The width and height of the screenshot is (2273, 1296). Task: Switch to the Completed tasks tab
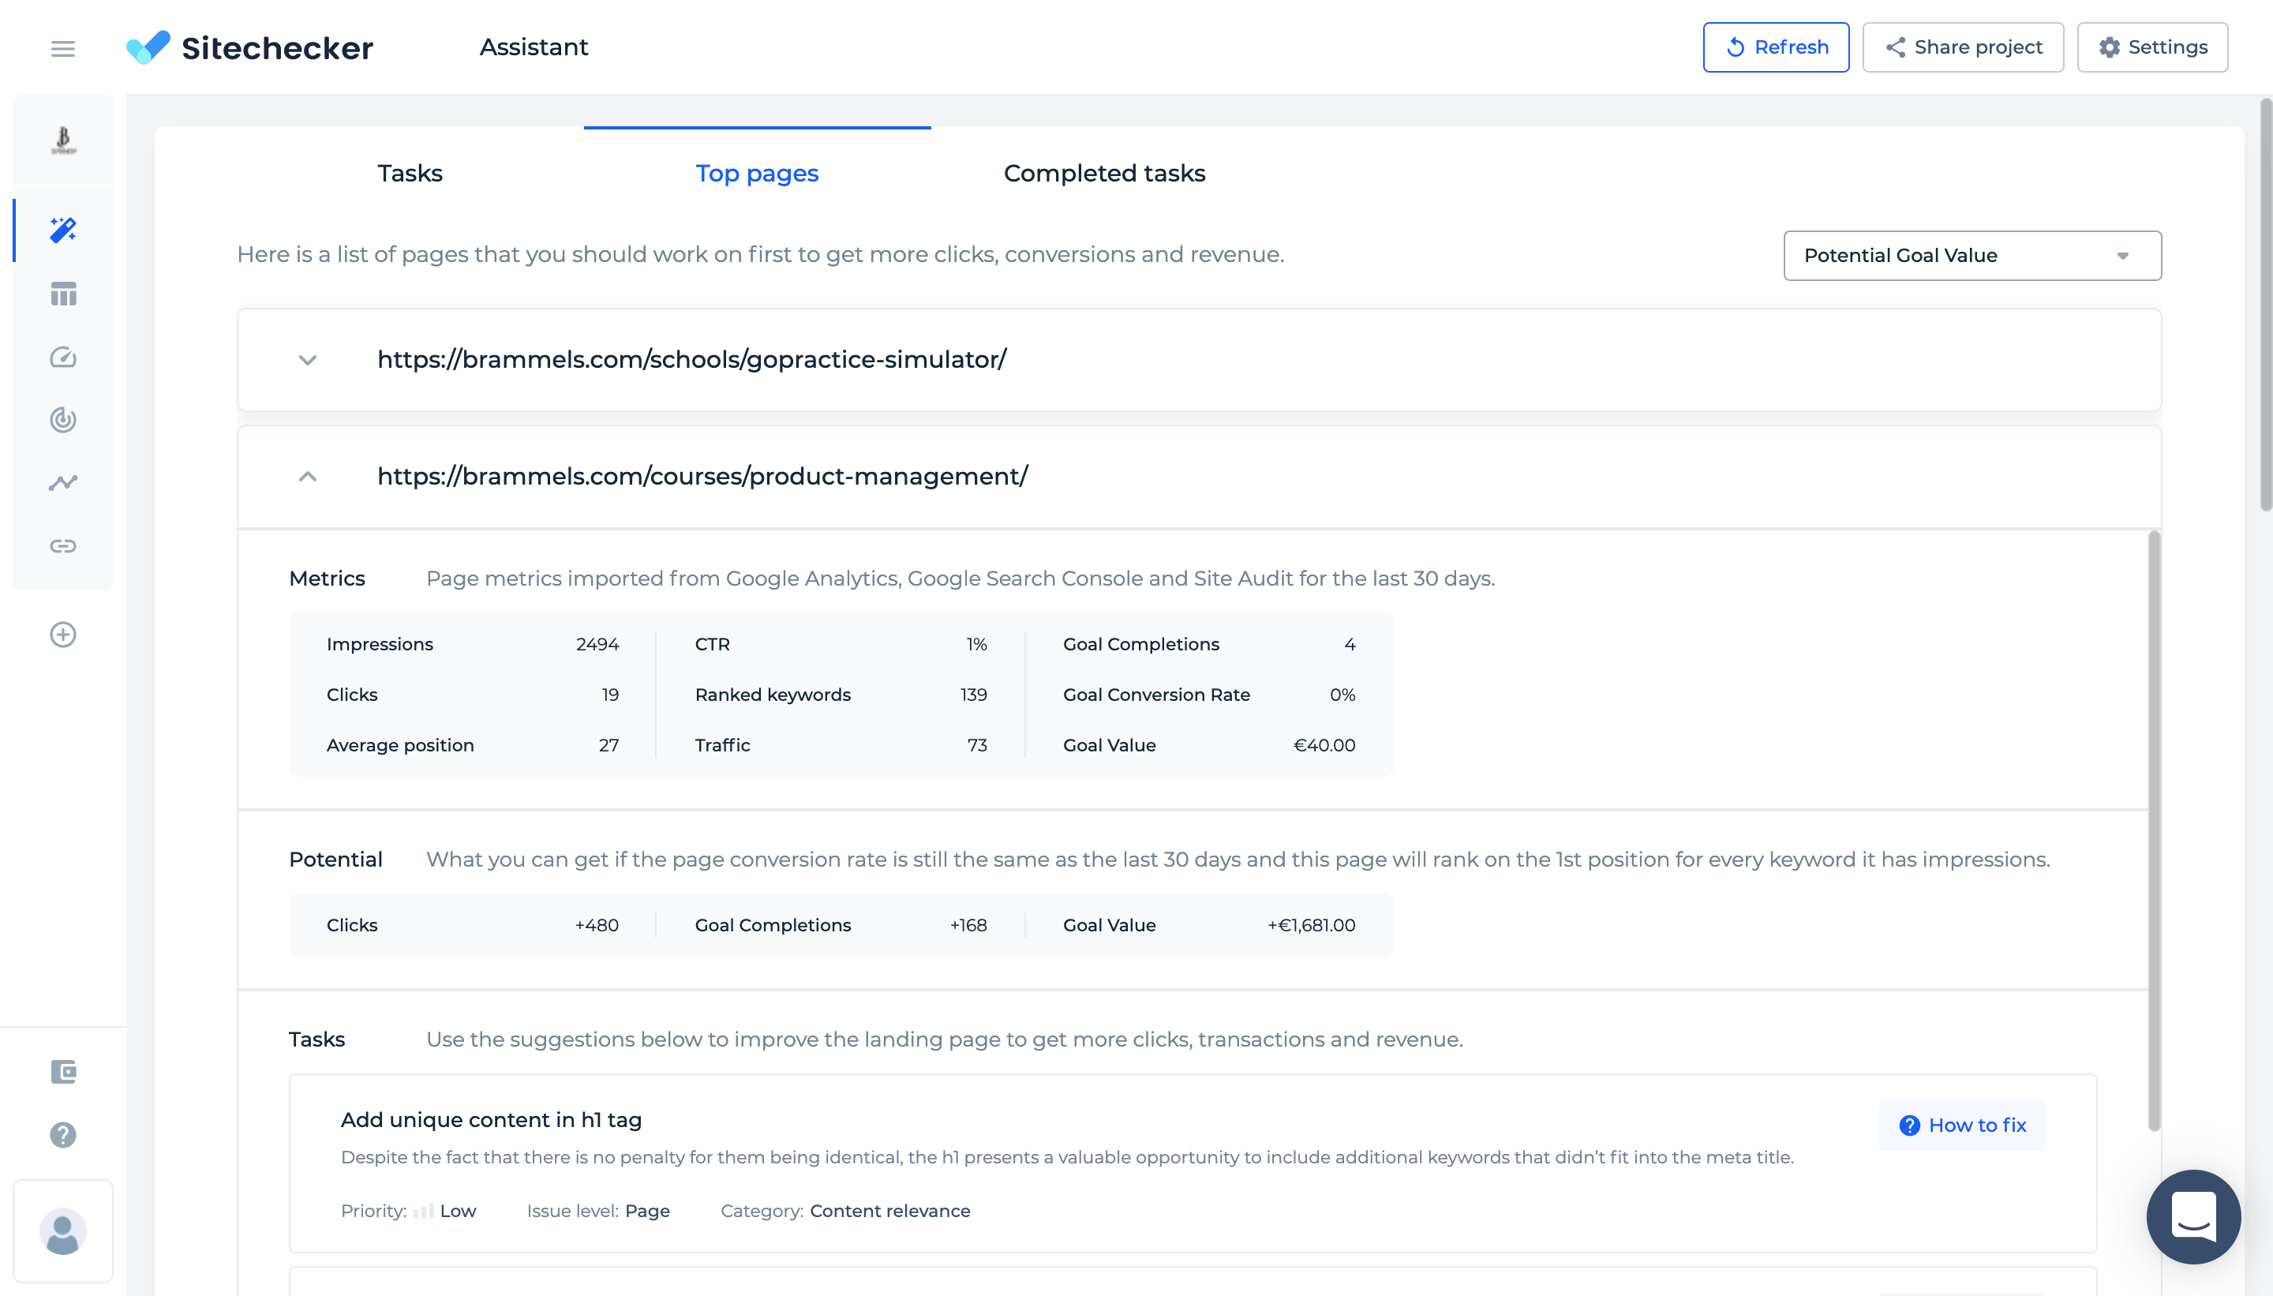[x=1103, y=174]
